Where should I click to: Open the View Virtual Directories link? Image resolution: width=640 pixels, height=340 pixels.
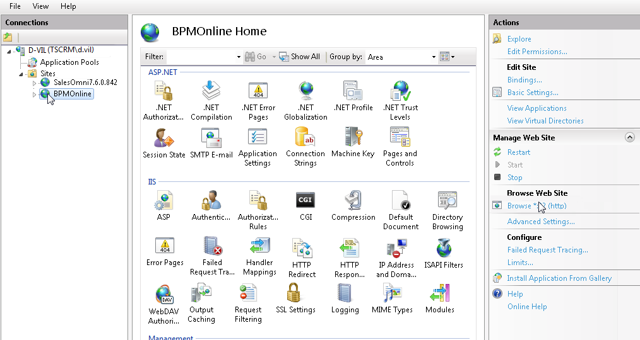point(545,121)
